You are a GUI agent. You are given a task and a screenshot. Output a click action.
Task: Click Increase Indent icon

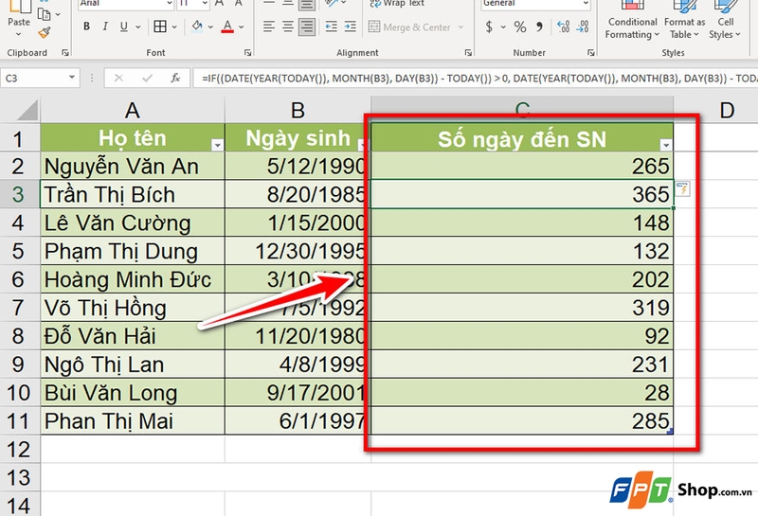[x=350, y=27]
